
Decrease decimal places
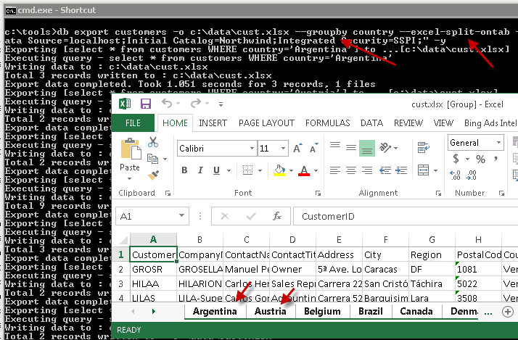tap(471, 175)
